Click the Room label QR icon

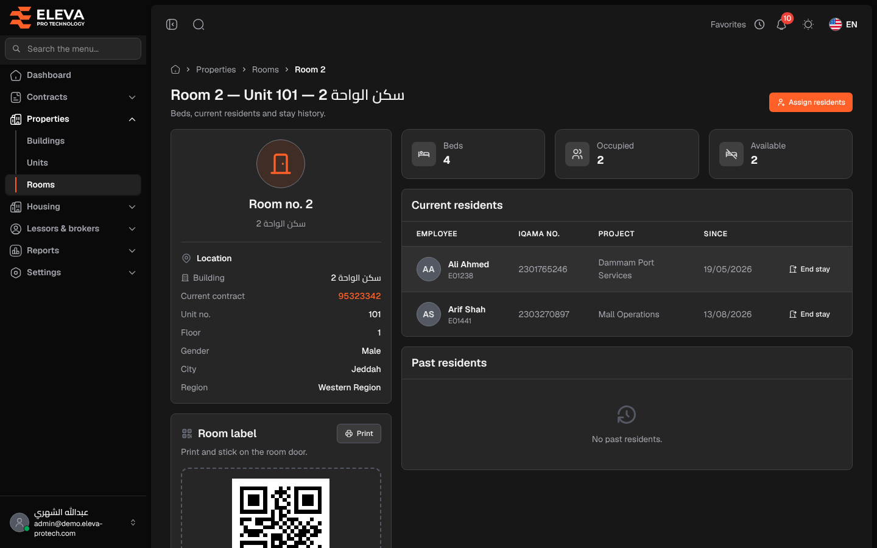187,434
